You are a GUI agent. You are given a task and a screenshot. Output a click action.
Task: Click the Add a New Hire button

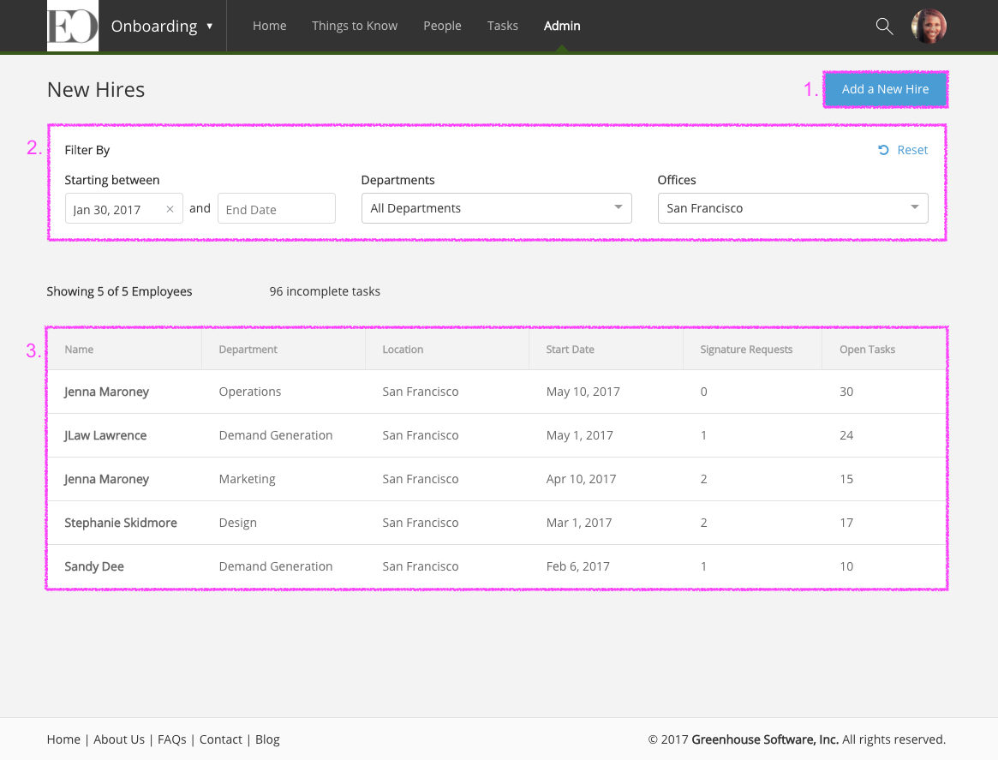tap(885, 89)
